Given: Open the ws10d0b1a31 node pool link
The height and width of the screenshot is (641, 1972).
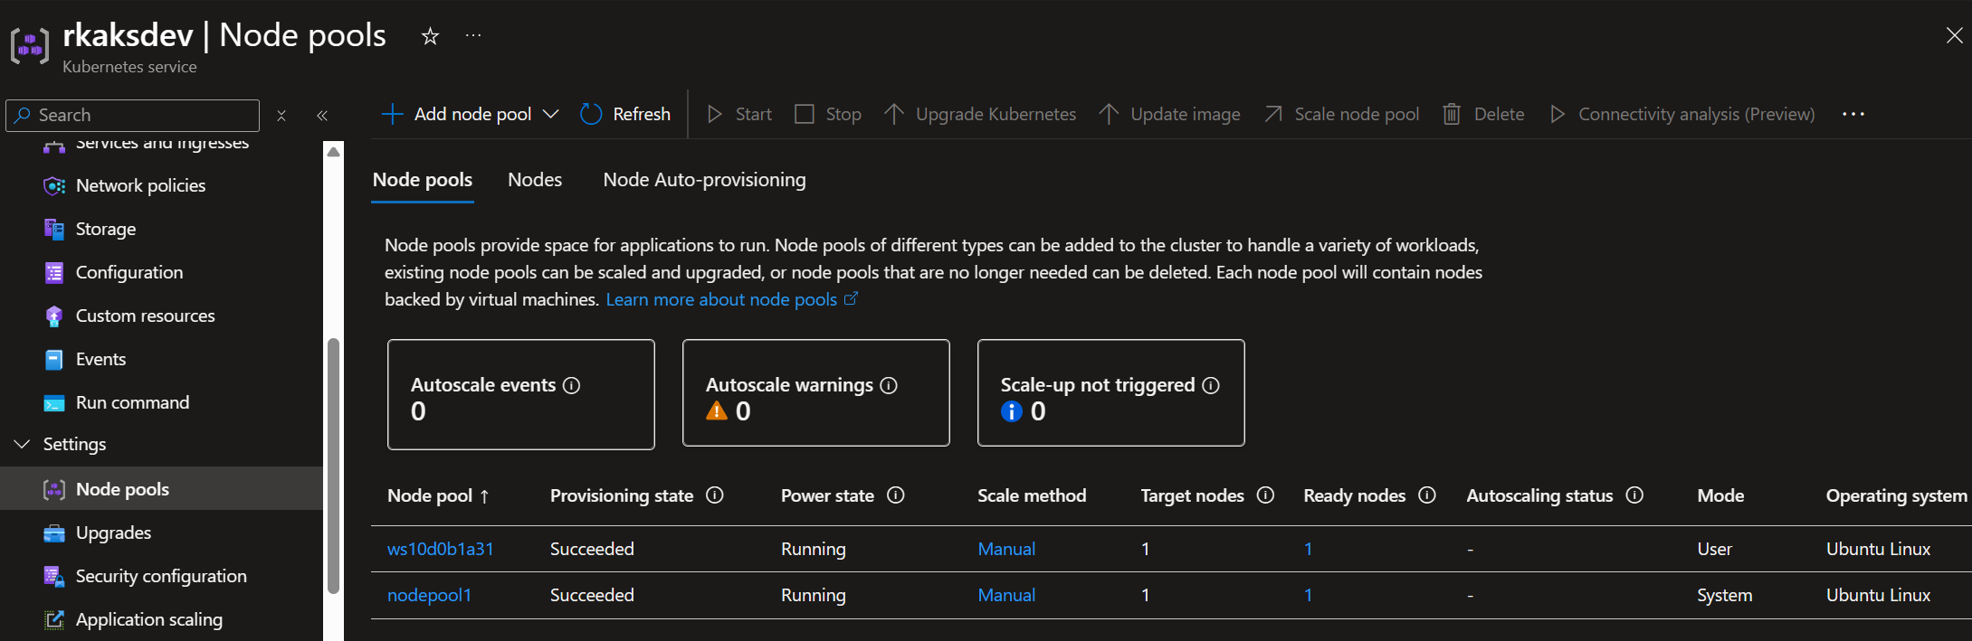Looking at the screenshot, I should (440, 549).
